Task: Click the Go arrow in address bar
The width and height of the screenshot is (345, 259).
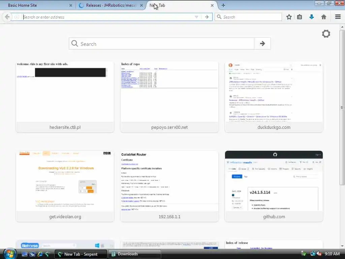Action: tap(207, 17)
